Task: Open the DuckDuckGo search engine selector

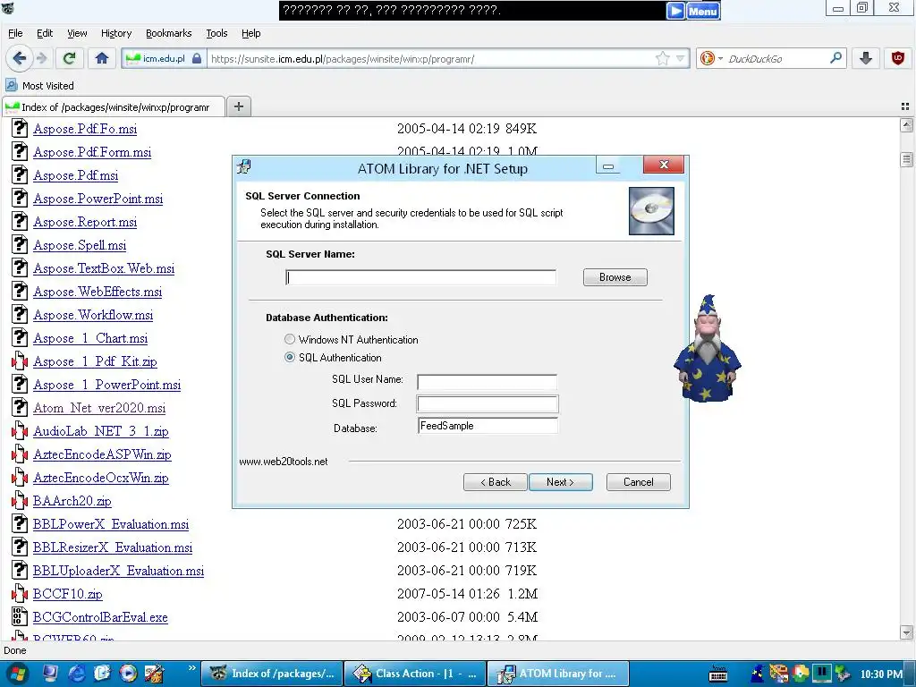Action: tap(711, 58)
